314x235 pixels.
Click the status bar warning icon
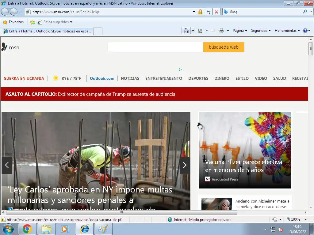coord(3,220)
